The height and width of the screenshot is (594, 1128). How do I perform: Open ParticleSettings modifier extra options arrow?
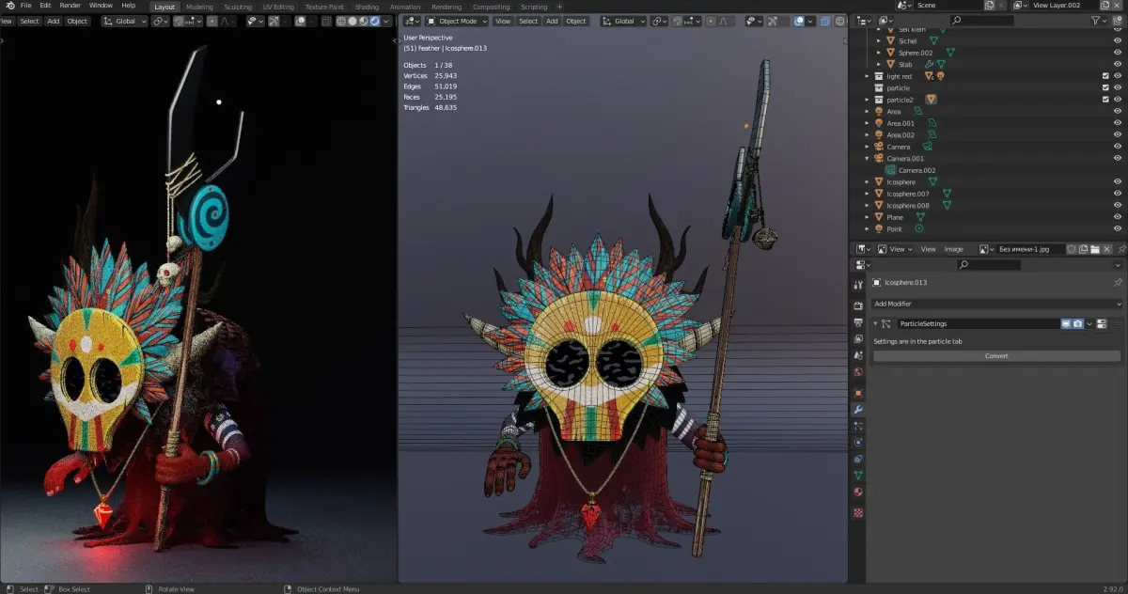pyautogui.click(x=1089, y=323)
